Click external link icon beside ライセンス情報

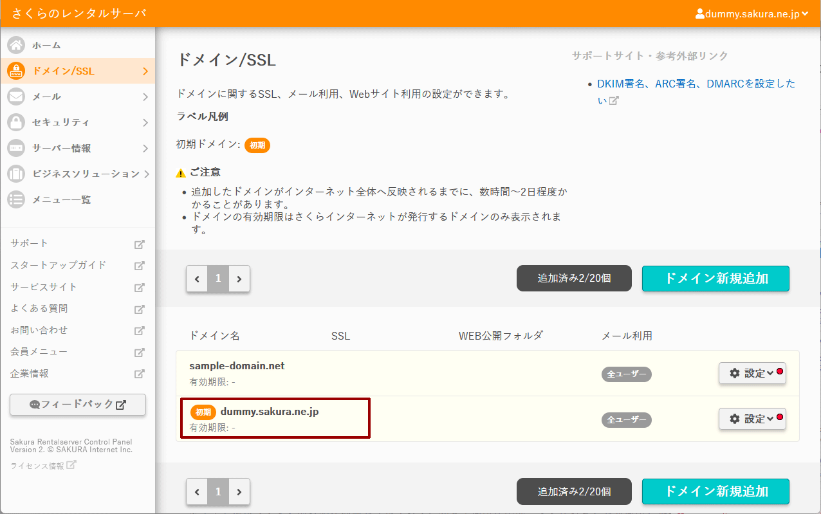pos(71,464)
